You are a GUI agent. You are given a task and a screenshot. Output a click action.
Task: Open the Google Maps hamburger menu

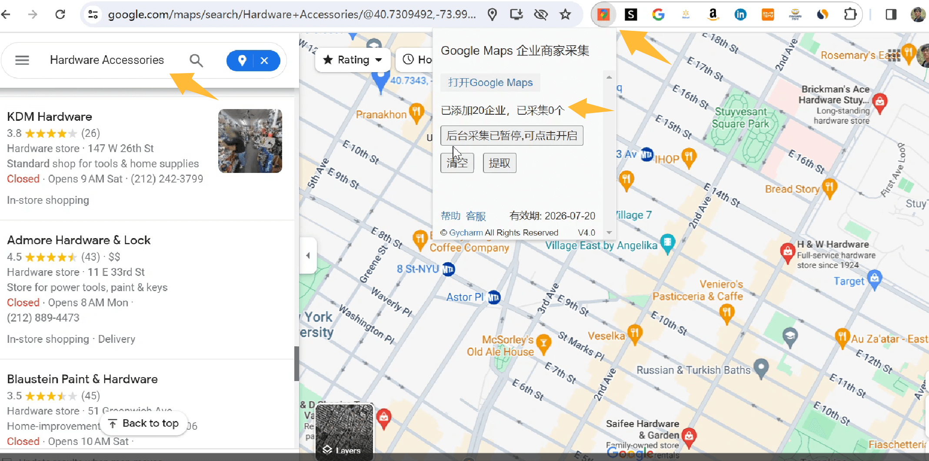click(22, 60)
